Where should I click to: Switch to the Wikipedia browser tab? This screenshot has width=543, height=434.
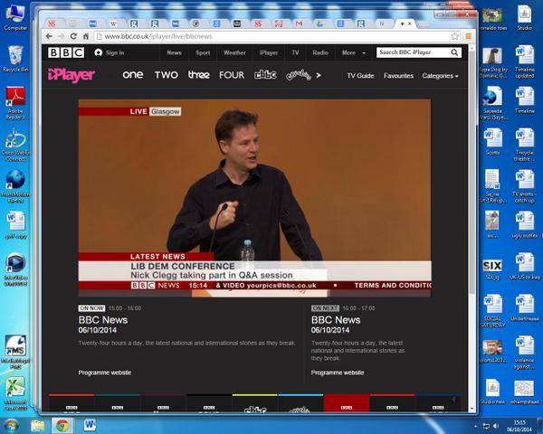(x=113, y=24)
